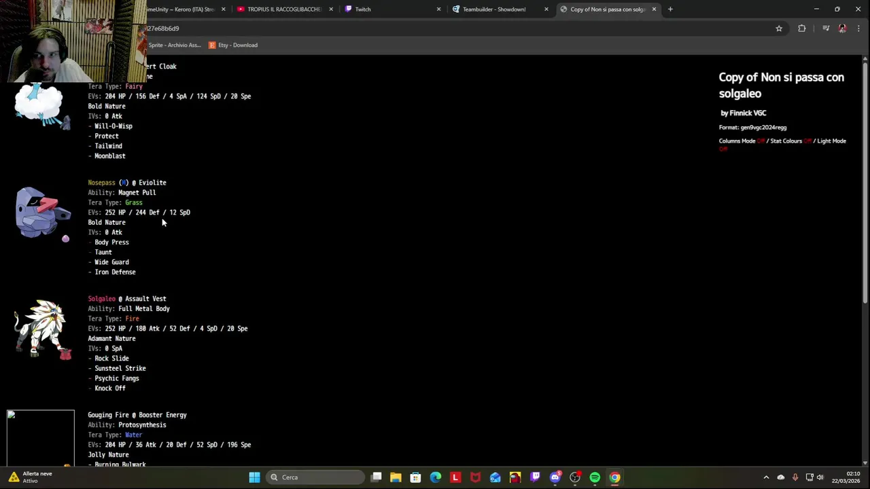The height and width of the screenshot is (489, 870).
Task: Select the Solgaleo name text
Action: coord(101,299)
